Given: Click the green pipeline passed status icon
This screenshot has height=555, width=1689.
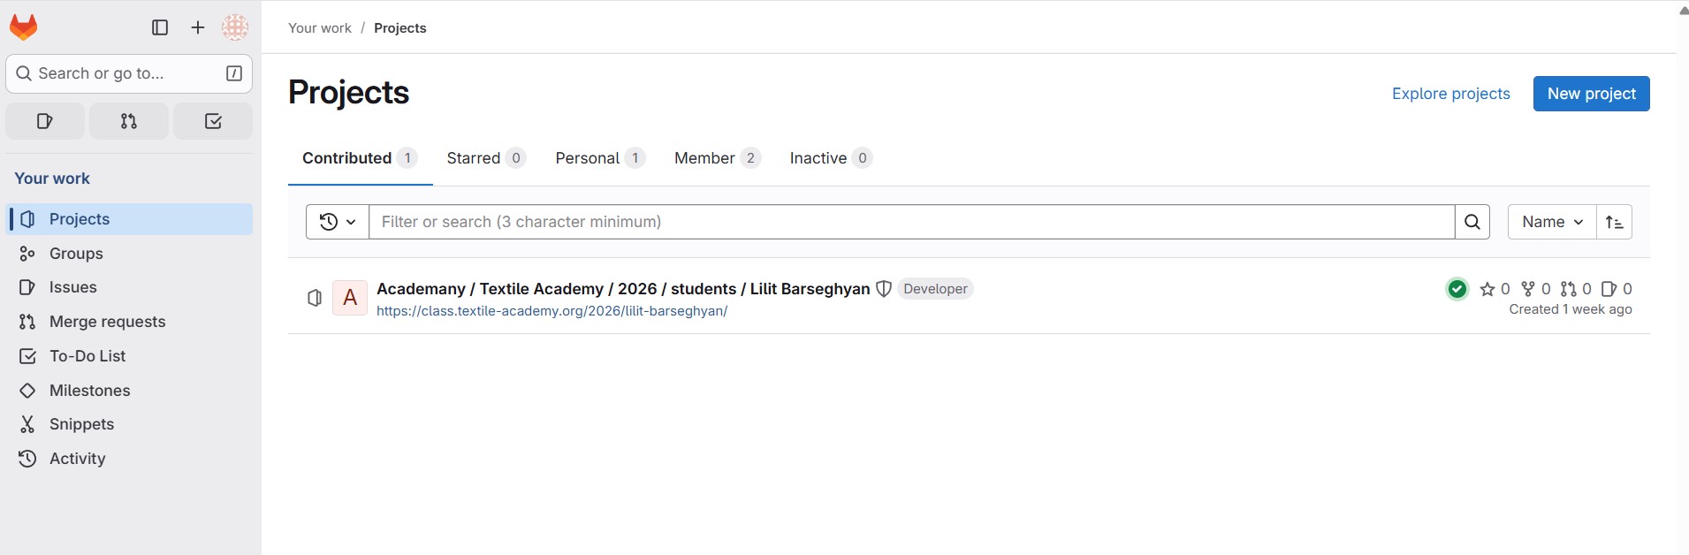Looking at the screenshot, I should [1457, 289].
